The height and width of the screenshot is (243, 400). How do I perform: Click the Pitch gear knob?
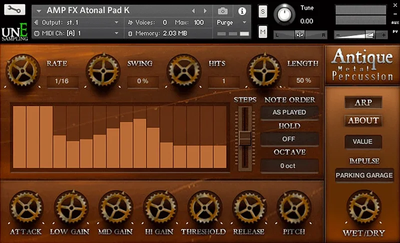(294, 207)
